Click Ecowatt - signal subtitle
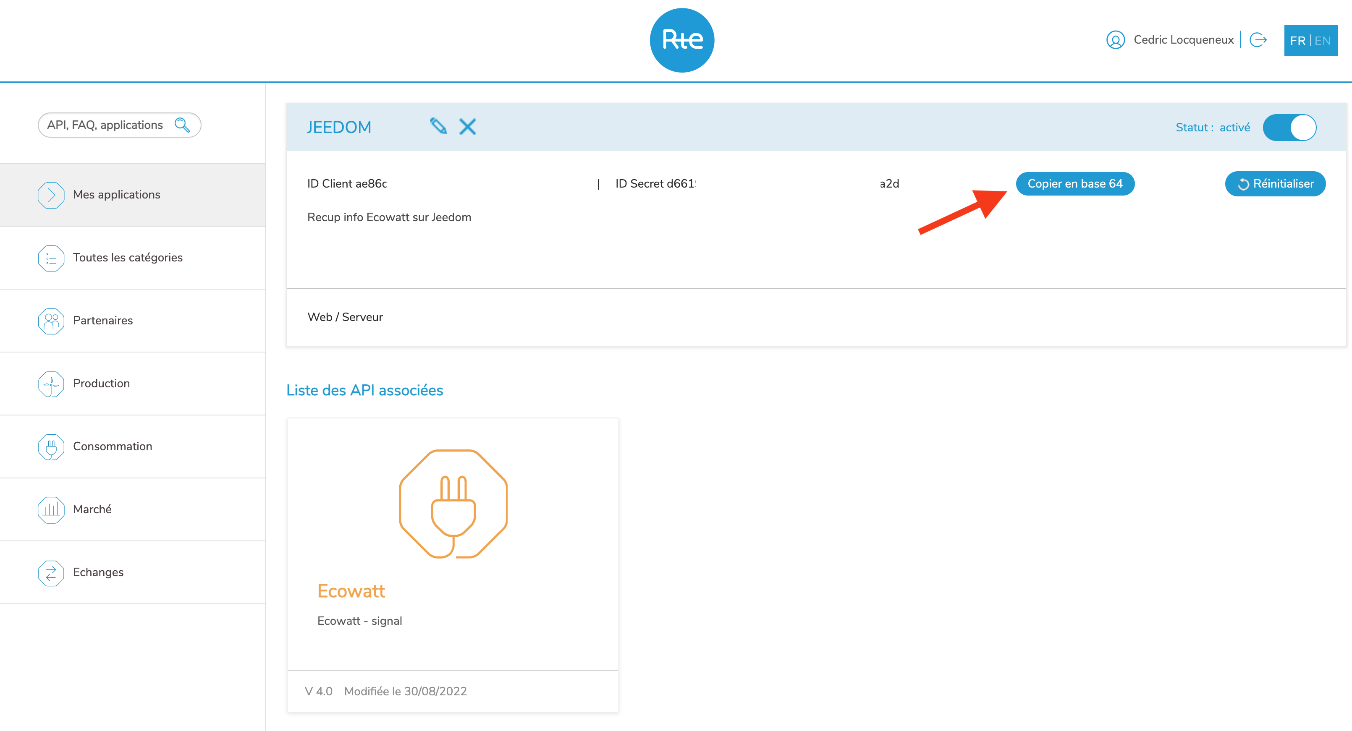Image resolution: width=1352 pixels, height=731 pixels. coord(359,621)
